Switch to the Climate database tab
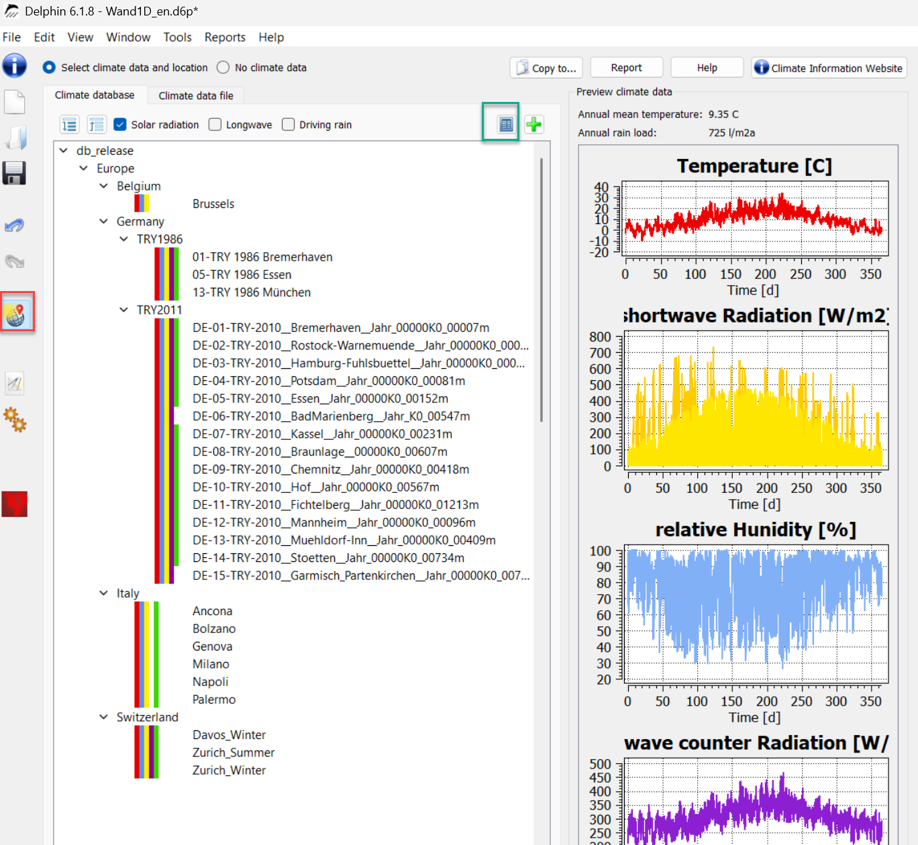The width and height of the screenshot is (918, 845). 95,95
